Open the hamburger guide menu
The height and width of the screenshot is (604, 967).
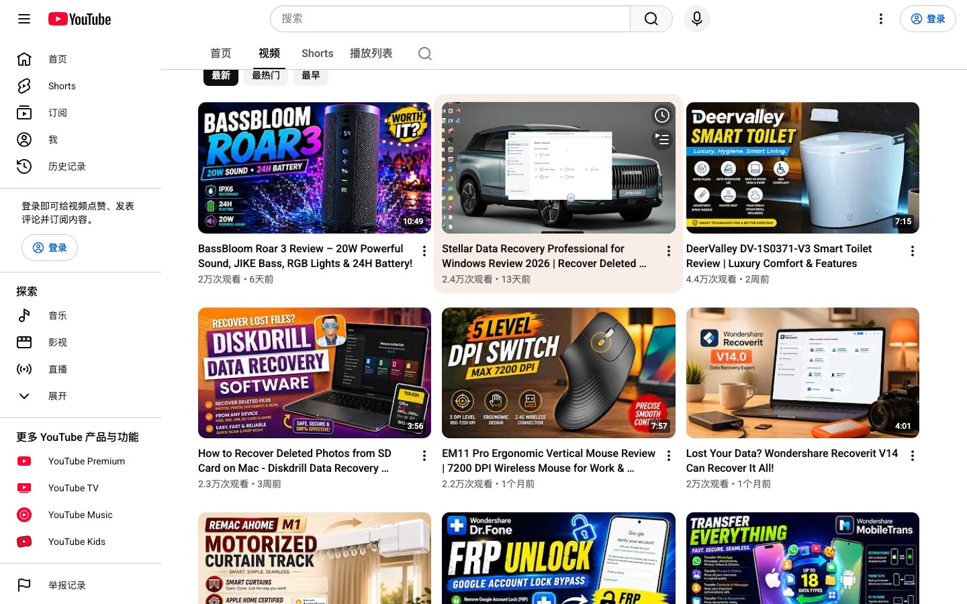coord(24,19)
